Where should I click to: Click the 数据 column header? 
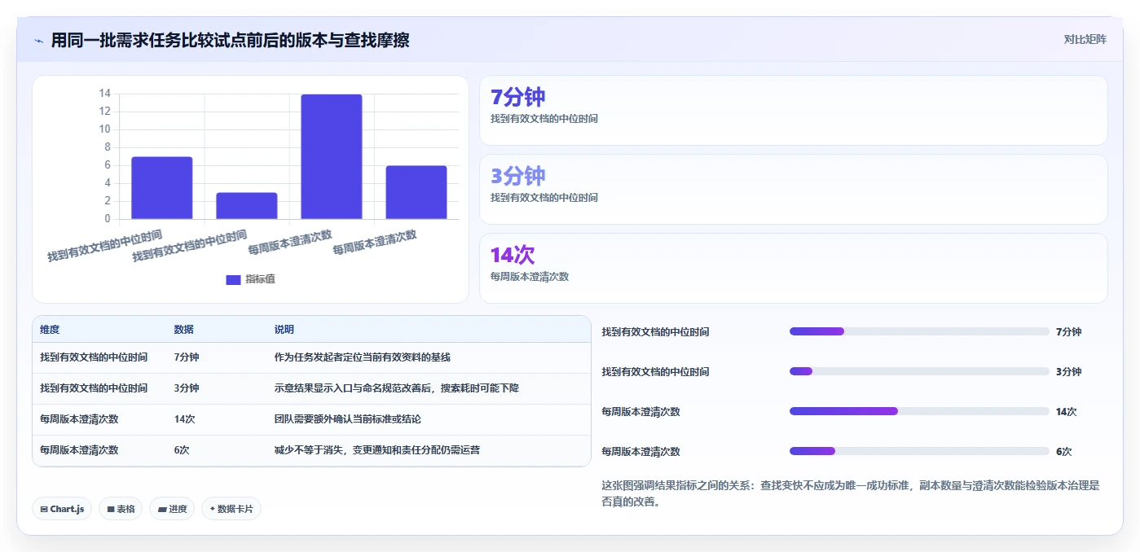[183, 330]
